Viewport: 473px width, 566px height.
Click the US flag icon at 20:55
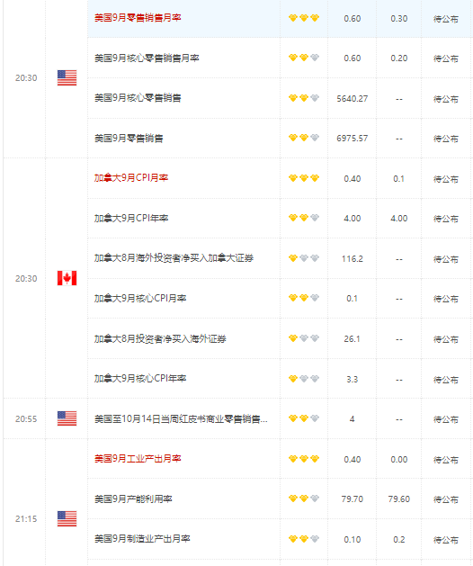coord(67,418)
